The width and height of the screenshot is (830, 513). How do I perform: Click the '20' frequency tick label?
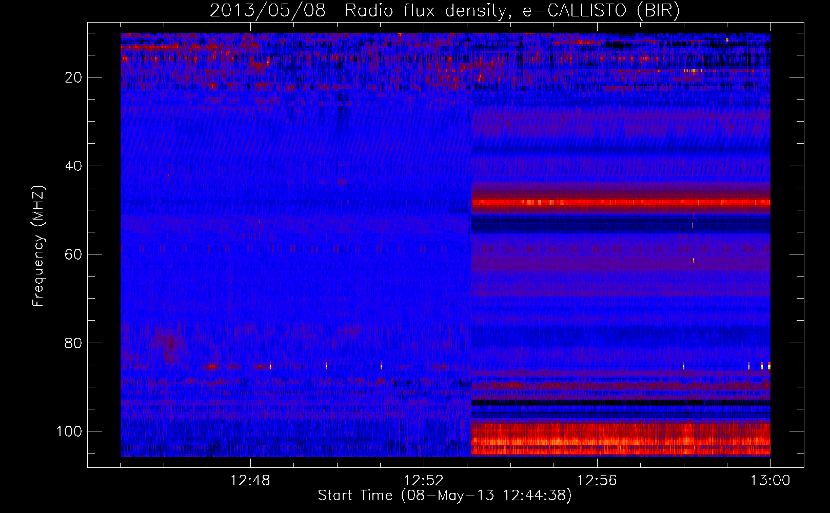tap(73, 77)
